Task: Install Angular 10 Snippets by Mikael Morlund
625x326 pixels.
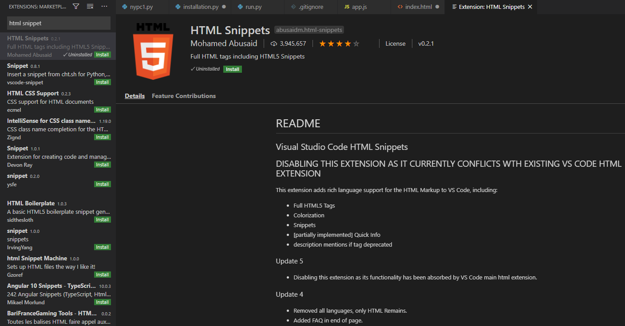Action: point(103,302)
